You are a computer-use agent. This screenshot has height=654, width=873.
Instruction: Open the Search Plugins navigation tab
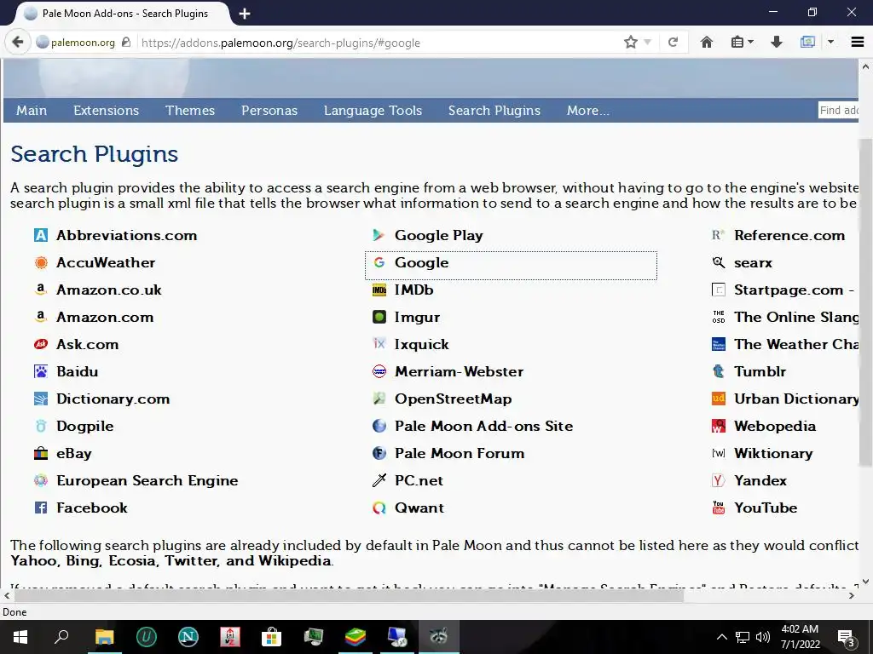pyautogui.click(x=494, y=111)
